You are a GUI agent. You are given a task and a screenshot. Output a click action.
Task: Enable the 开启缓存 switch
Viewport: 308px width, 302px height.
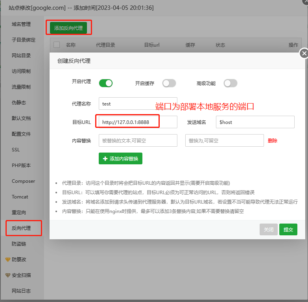(x=169, y=83)
